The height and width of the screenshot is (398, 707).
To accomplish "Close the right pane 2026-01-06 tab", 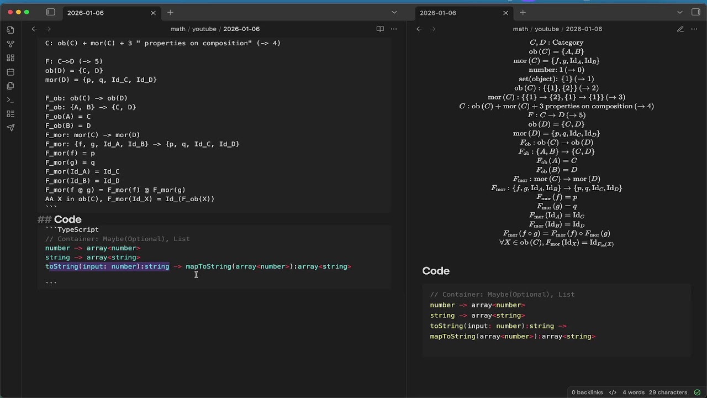I will [x=505, y=13].
